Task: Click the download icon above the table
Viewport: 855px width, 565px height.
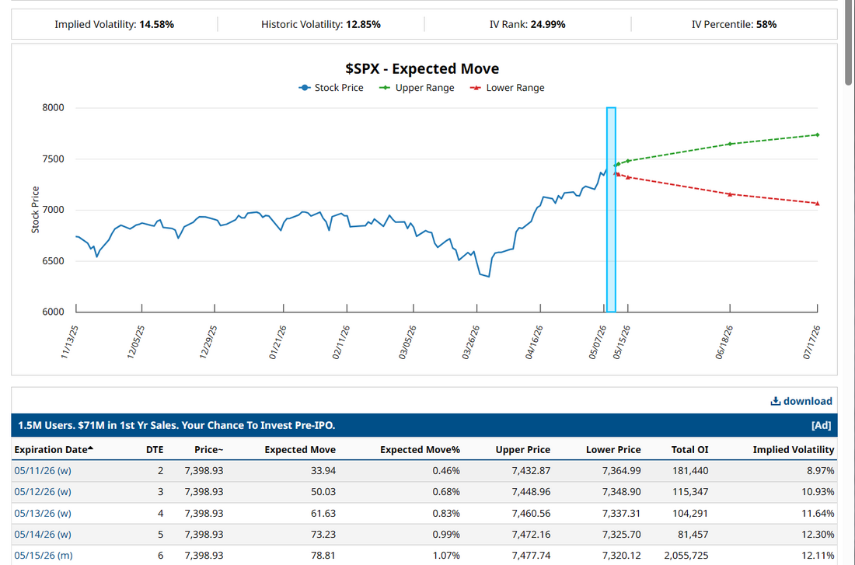Action: [x=775, y=401]
